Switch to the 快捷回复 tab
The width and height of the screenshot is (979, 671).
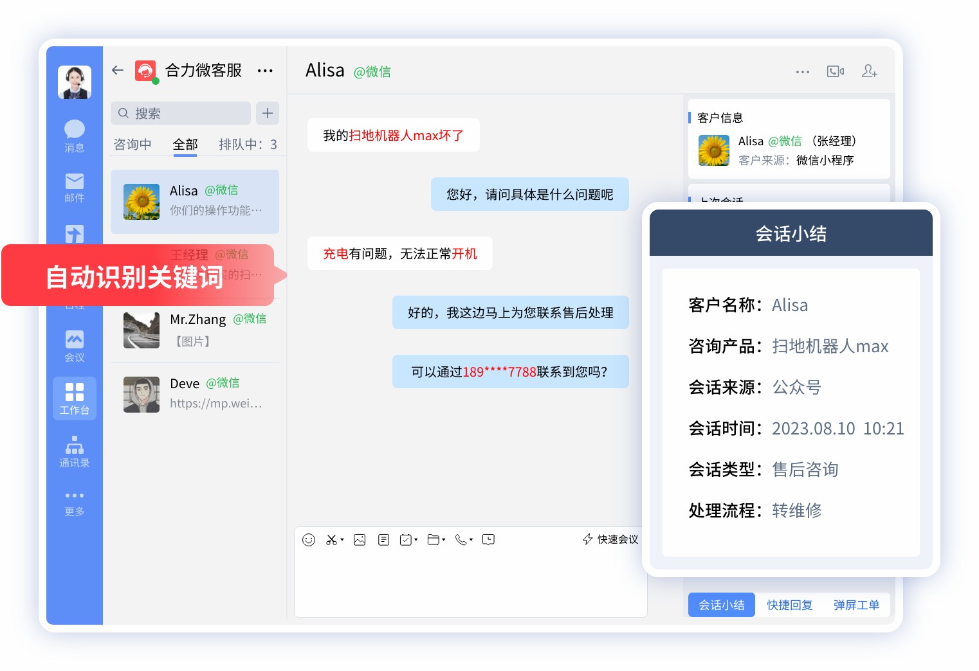coord(789,605)
